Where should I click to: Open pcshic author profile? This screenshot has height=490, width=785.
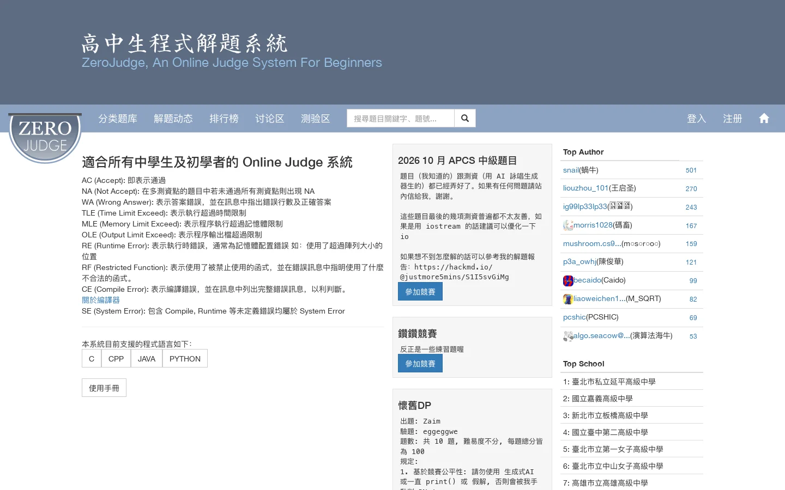pos(575,317)
